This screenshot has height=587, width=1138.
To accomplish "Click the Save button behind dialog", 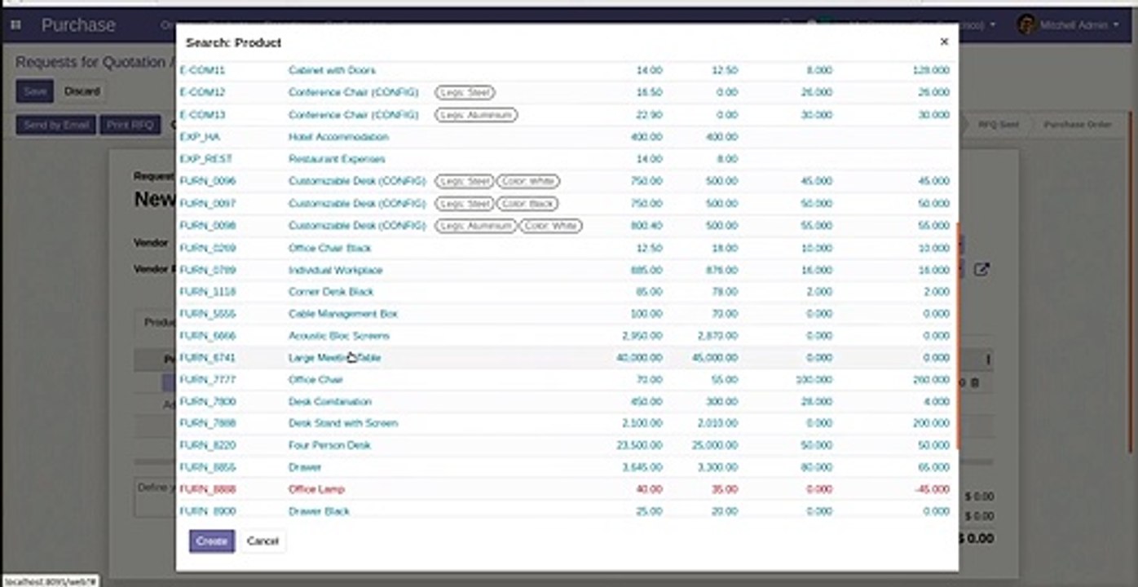I will click(x=35, y=91).
